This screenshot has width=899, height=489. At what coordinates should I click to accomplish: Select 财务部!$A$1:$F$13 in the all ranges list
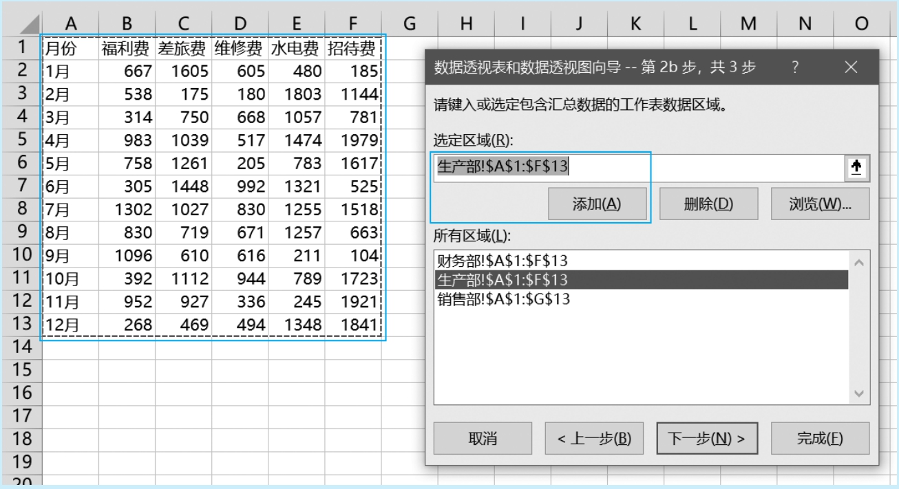tap(503, 261)
